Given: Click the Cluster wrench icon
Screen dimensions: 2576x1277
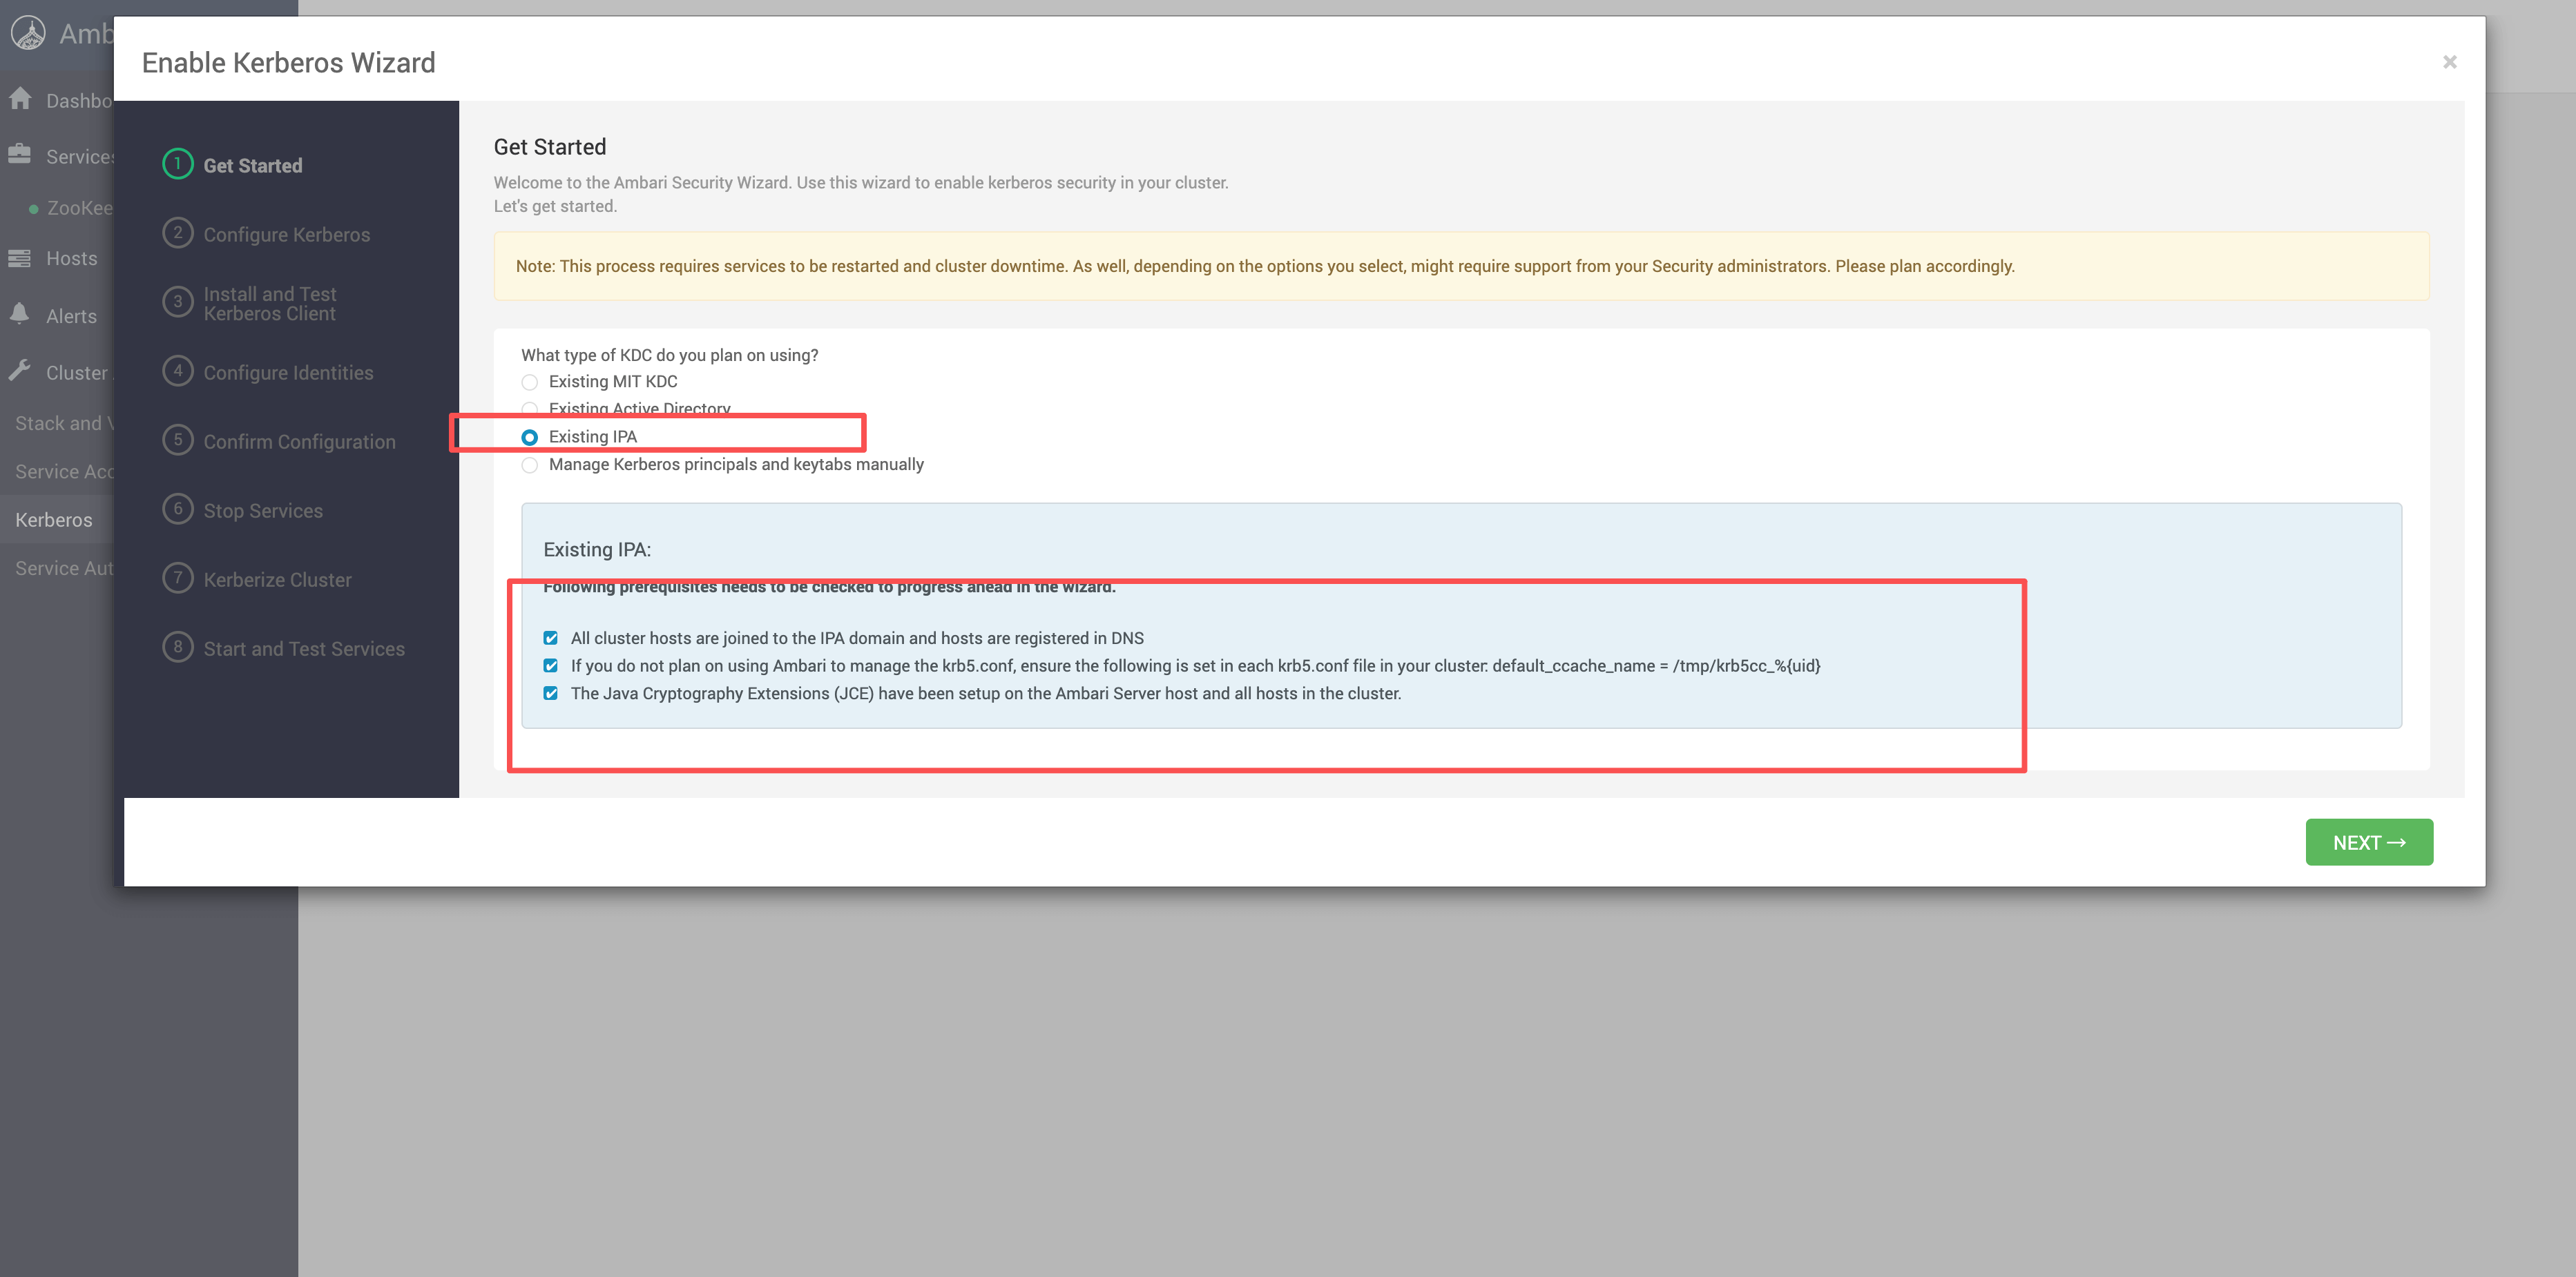Looking at the screenshot, I should point(20,371).
